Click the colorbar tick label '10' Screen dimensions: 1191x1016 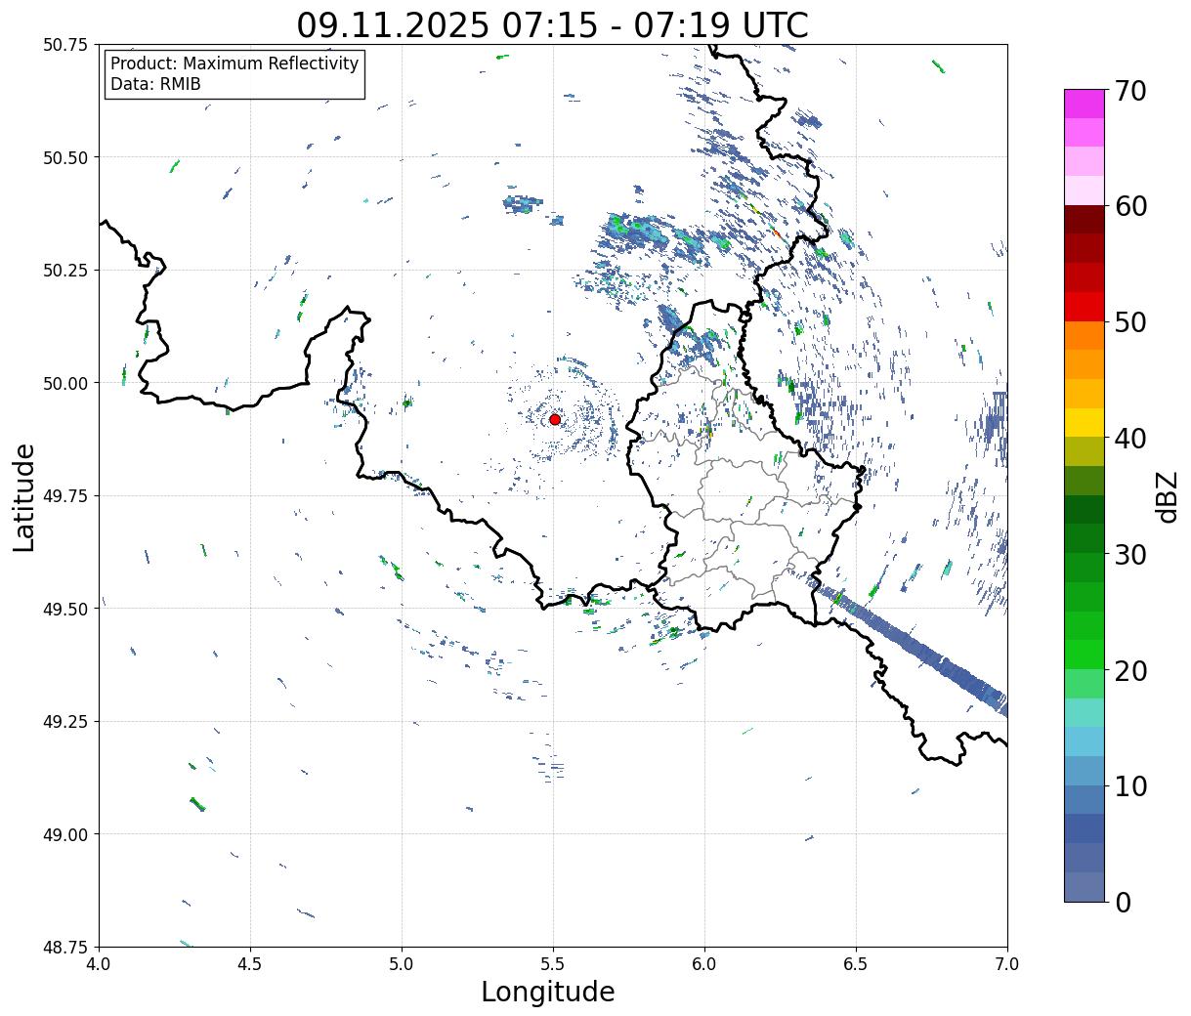(1129, 785)
